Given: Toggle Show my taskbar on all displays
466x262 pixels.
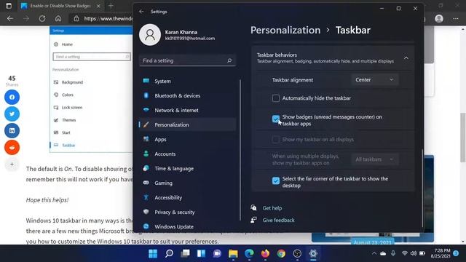Looking at the screenshot, I should pos(276,139).
